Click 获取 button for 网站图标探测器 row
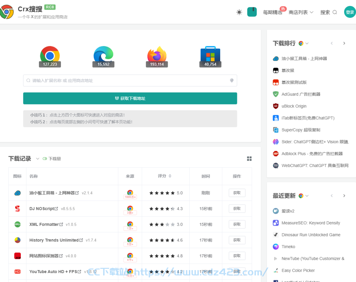 237,256
